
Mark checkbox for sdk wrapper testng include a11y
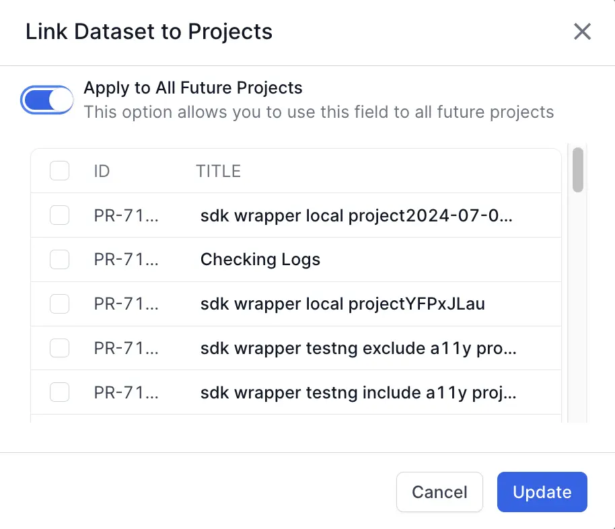click(60, 392)
